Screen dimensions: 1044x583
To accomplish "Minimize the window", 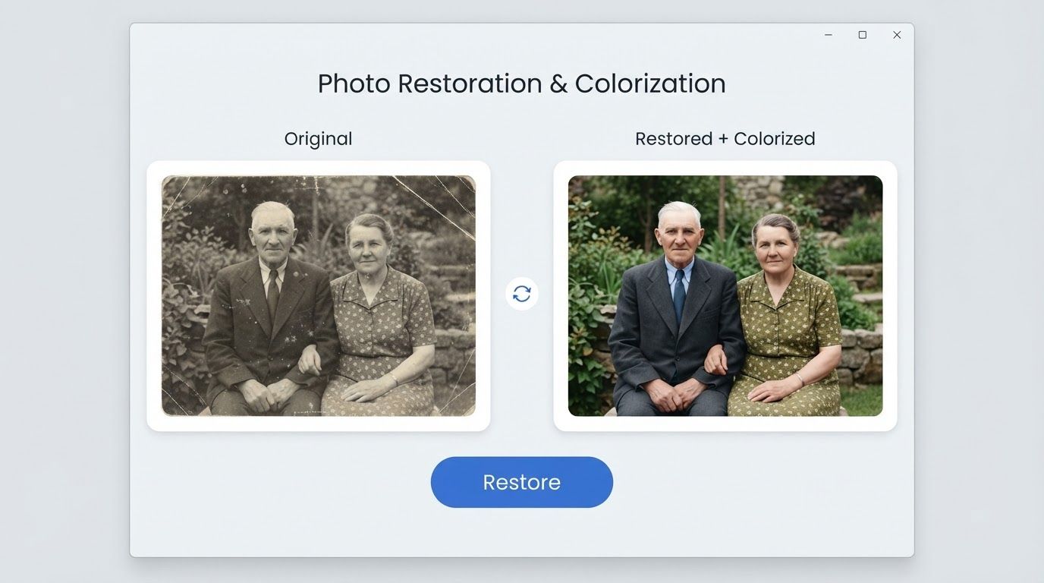I will click(829, 35).
